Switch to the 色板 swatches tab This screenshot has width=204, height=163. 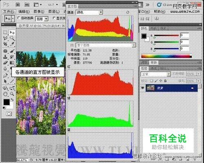click(153, 29)
